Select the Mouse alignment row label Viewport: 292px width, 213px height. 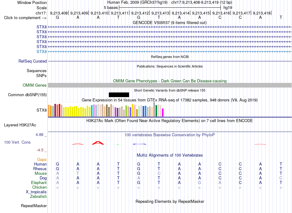(x=41, y=174)
